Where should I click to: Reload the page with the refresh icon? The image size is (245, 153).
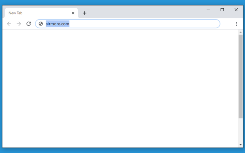[28, 24]
